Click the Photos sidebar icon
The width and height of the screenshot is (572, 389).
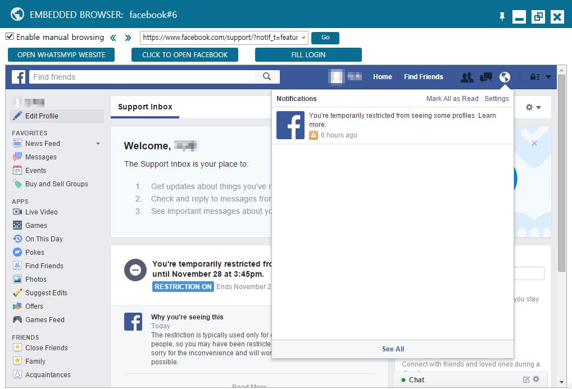17,280
